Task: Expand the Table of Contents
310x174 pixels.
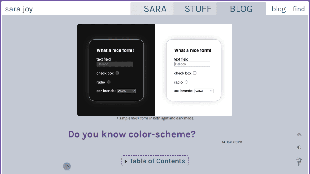Action: [155, 161]
